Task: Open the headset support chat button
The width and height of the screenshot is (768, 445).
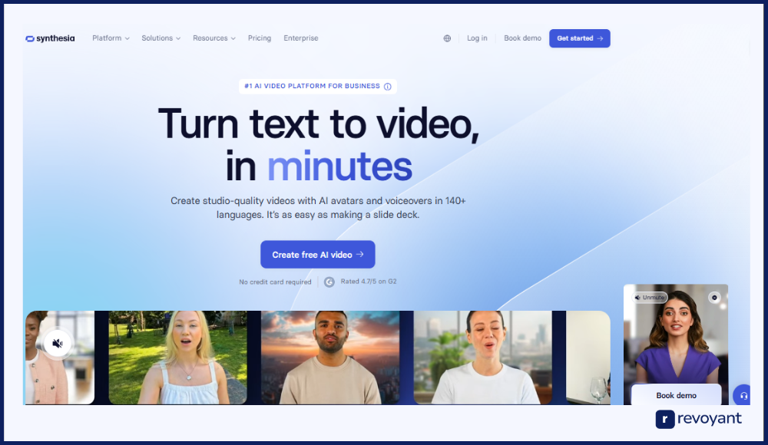Action: tap(743, 395)
